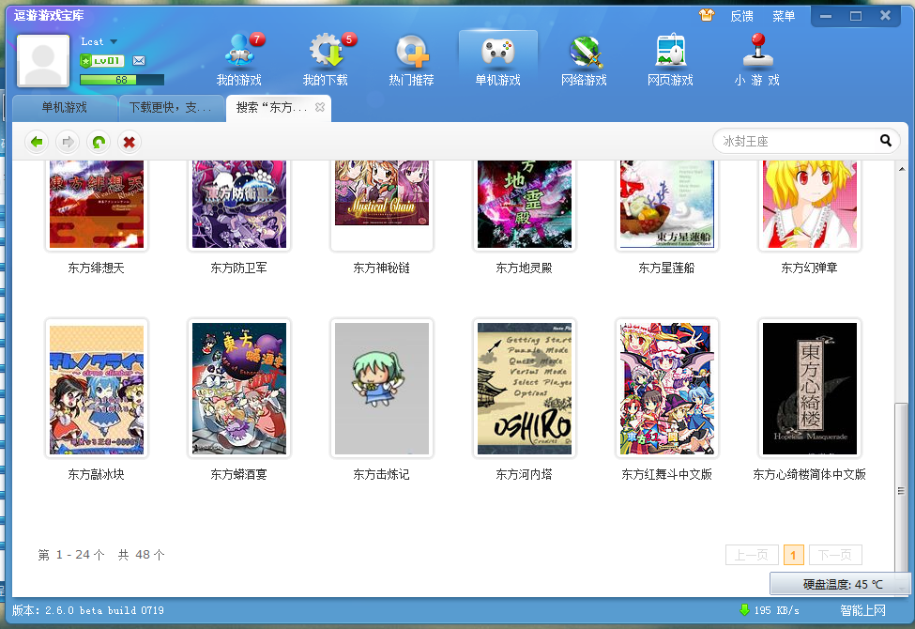This screenshot has height=629, width=915.
Task: Click the vertical scrollbar thumb
Action: (x=902, y=491)
